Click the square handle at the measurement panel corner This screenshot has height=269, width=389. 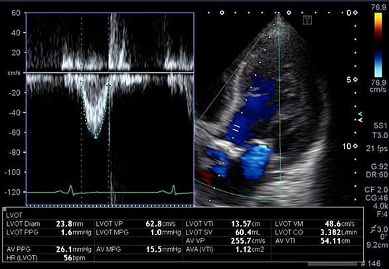click(4, 209)
